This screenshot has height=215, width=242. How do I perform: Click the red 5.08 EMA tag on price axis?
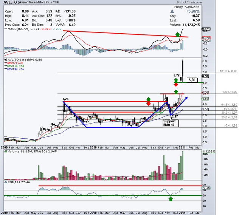205,93
